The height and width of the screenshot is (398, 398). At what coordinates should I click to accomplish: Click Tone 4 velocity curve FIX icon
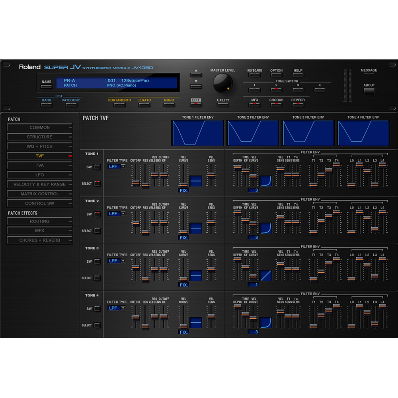[x=196, y=323]
